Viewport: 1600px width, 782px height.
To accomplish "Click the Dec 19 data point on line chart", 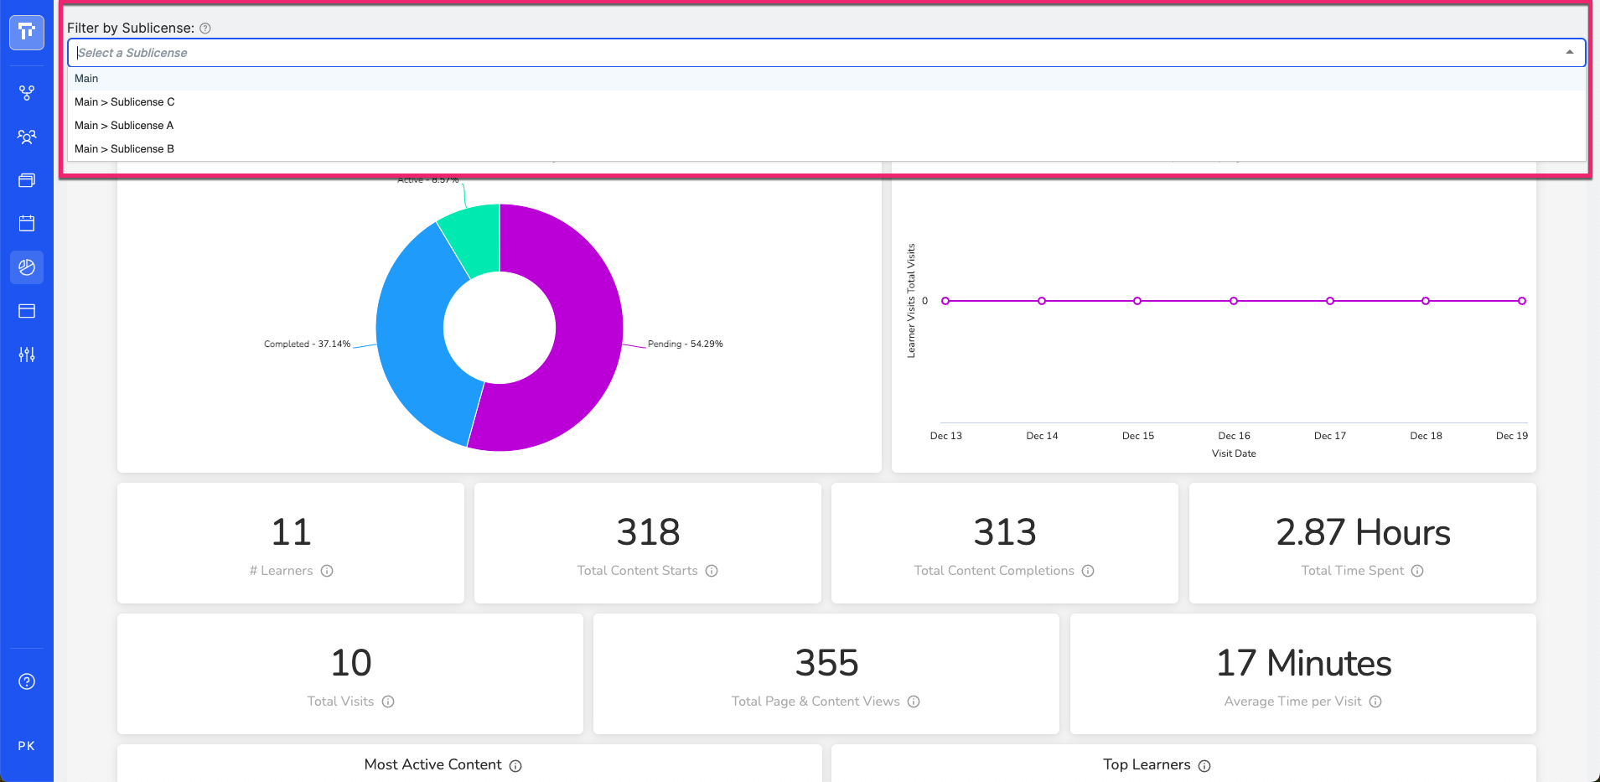I will (1522, 301).
